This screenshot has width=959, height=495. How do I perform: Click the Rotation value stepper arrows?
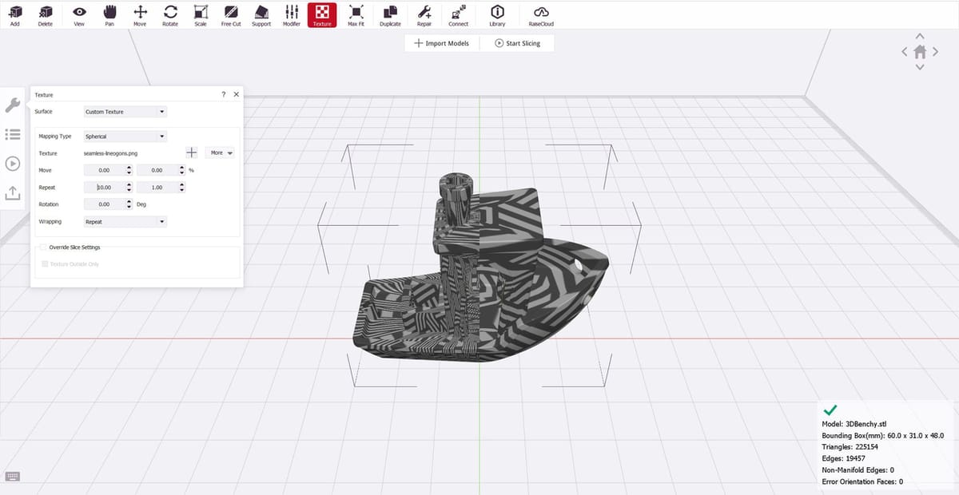pyautogui.click(x=129, y=204)
